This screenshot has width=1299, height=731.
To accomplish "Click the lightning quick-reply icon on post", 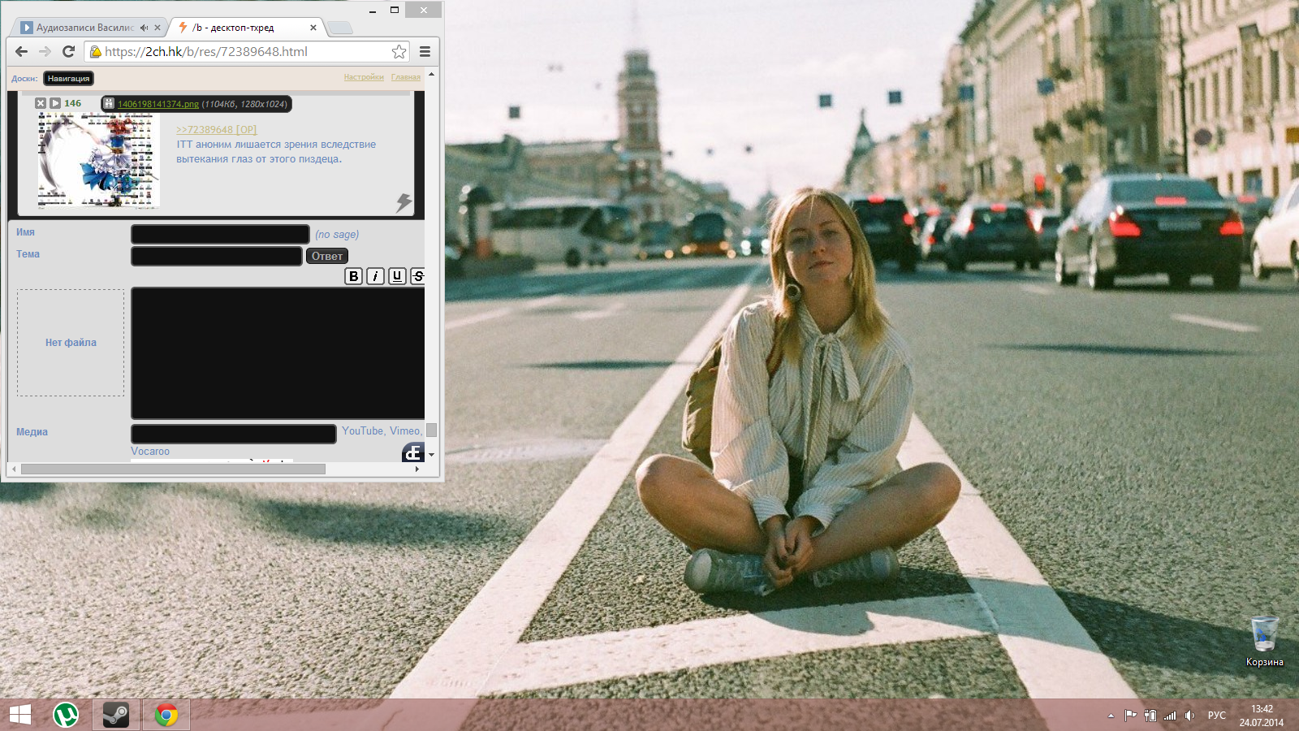I will click(404, 202).
